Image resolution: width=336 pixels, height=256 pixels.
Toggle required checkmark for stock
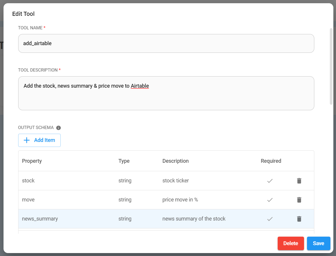[x=270, y=181]
